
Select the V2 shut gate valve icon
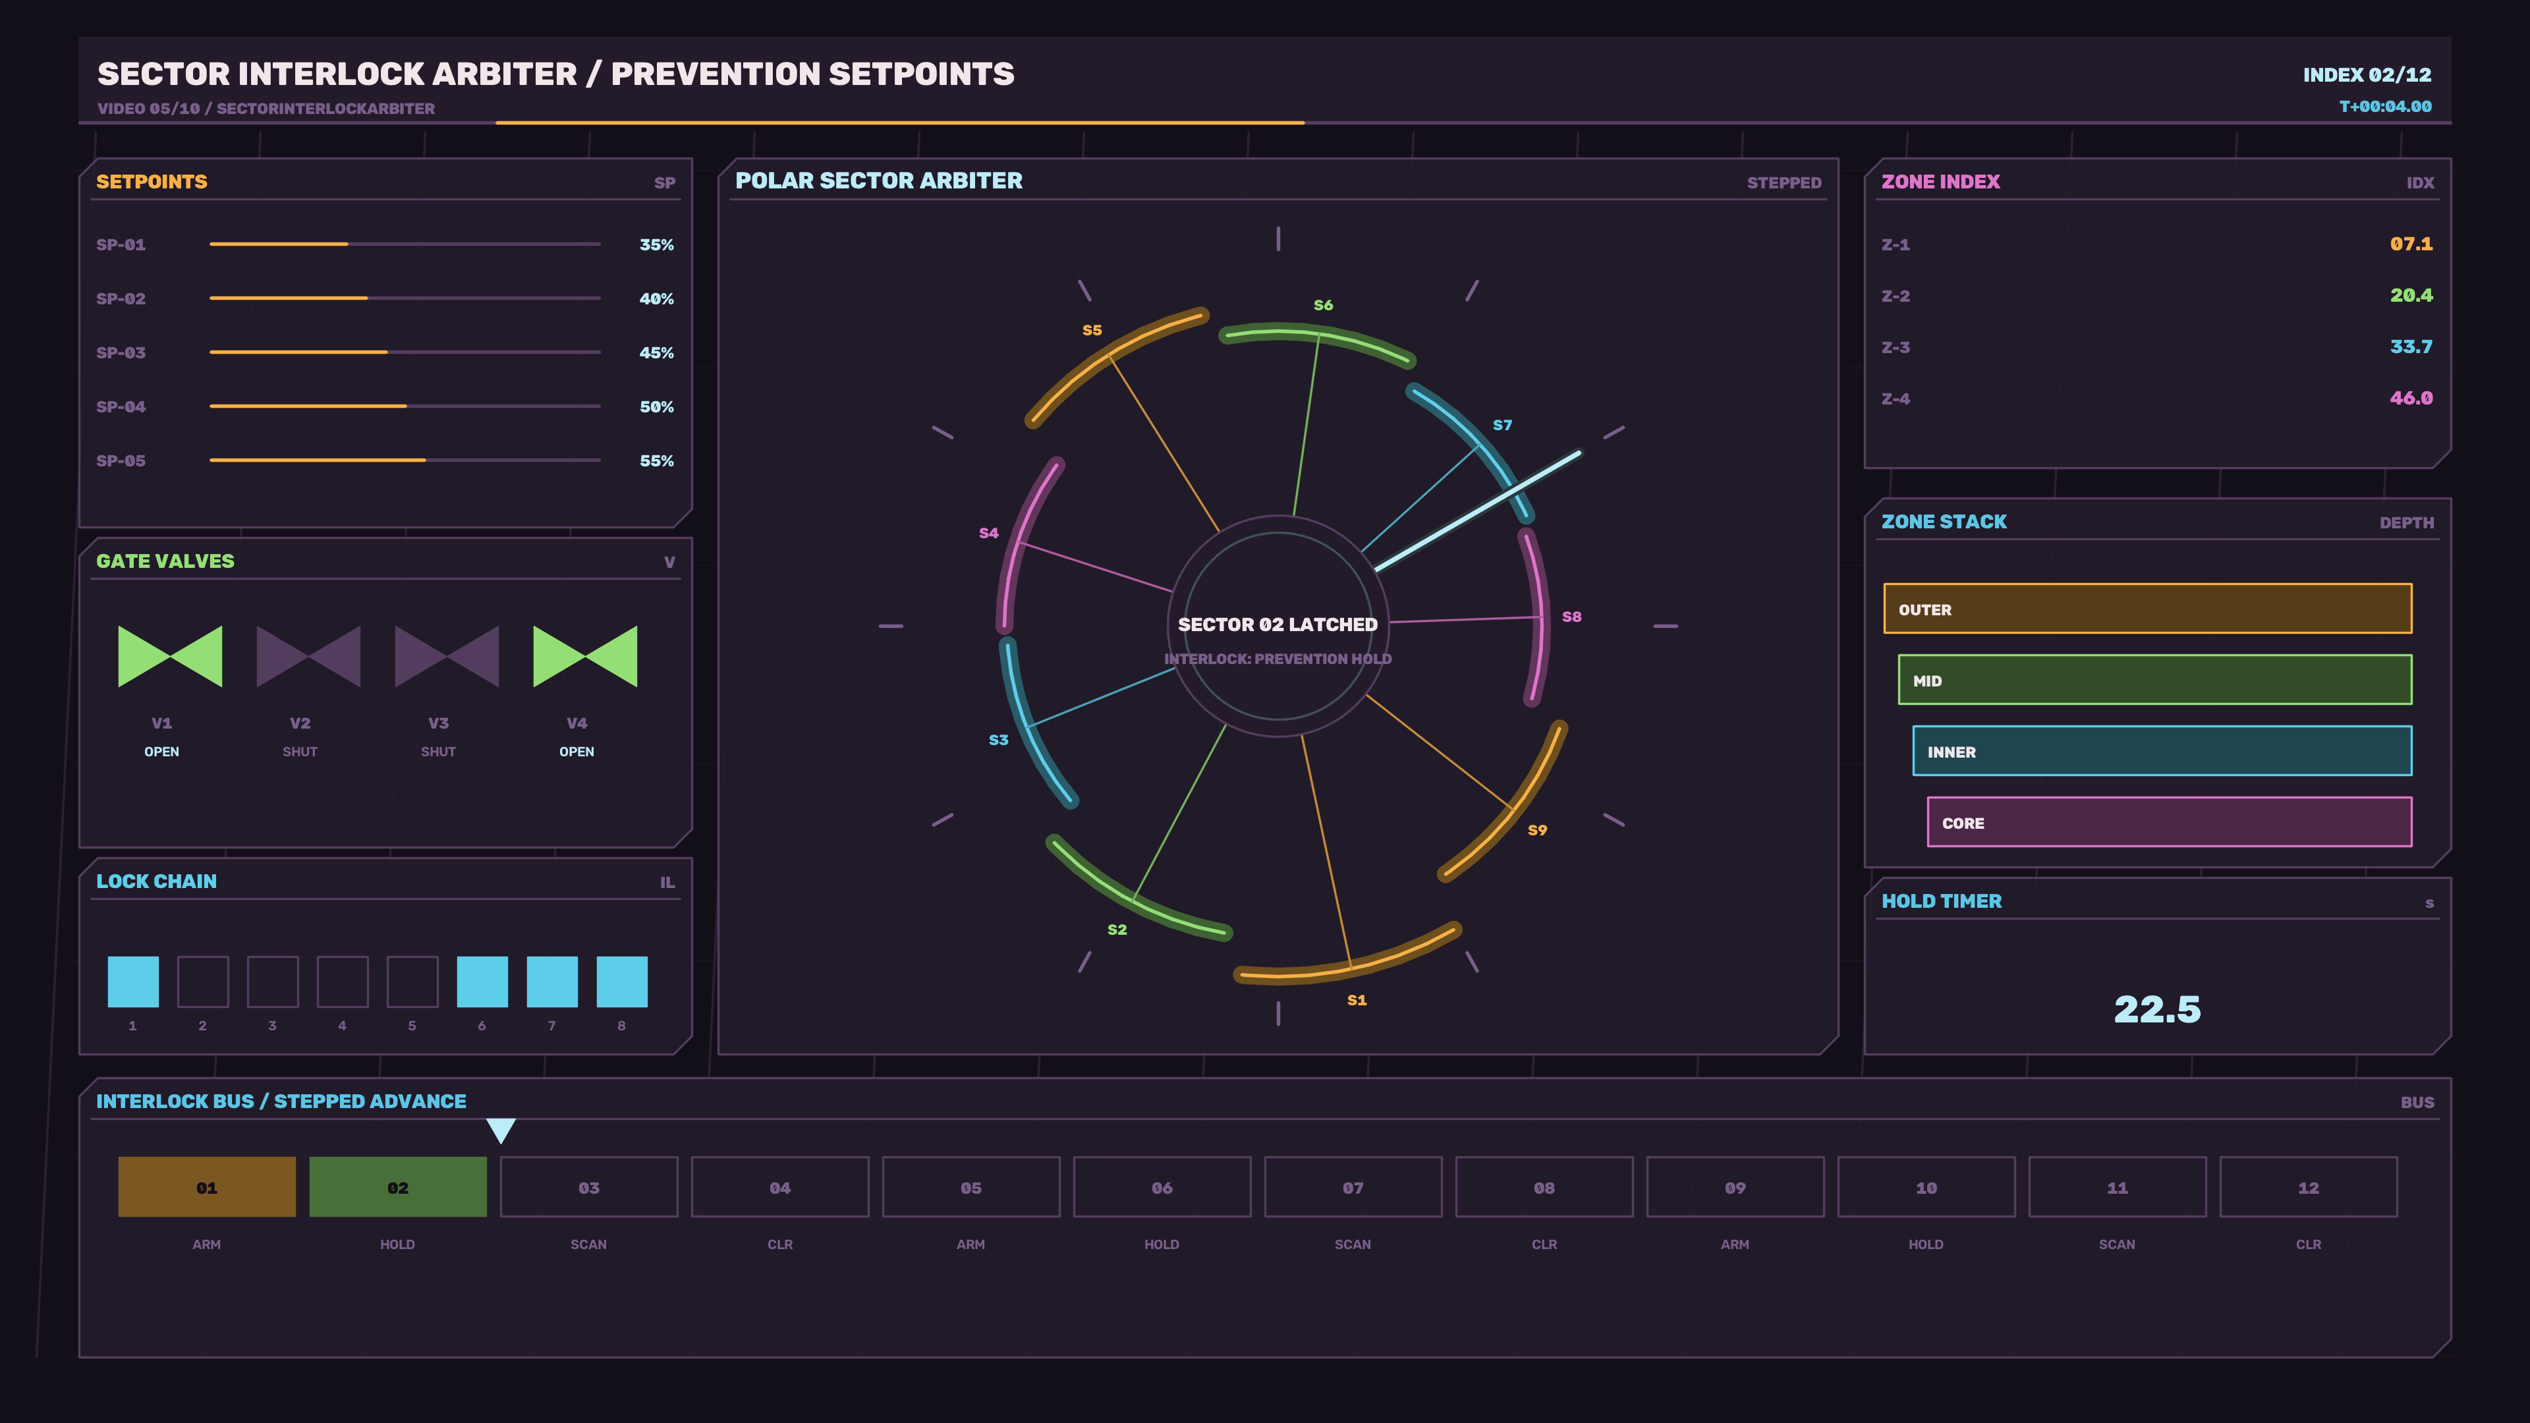tap(308, 656)
